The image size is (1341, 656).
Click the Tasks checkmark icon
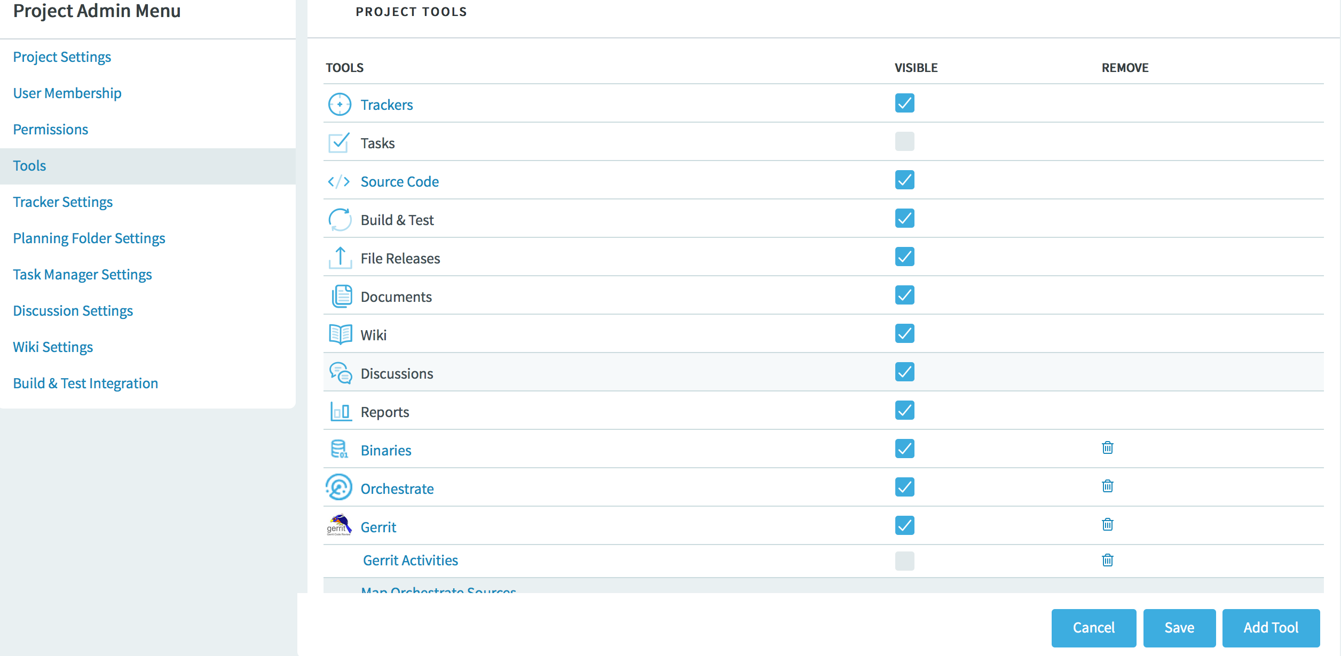[340, 142]
